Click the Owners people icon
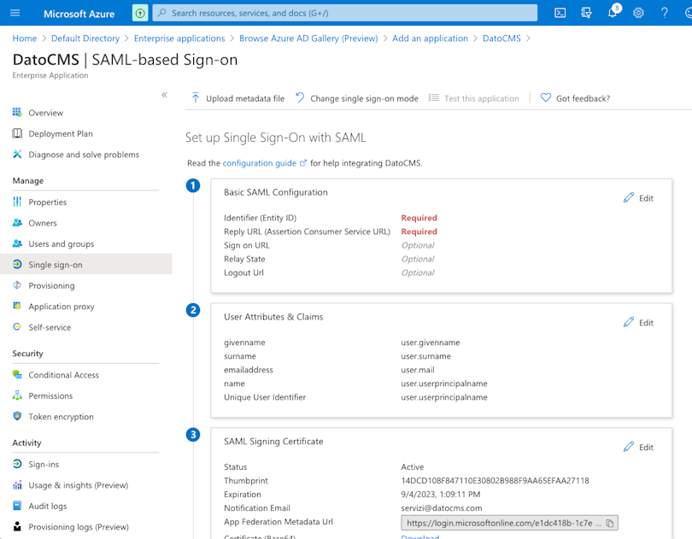The width and height of the screenshot is (692, 539). click(x=17, y=222)
